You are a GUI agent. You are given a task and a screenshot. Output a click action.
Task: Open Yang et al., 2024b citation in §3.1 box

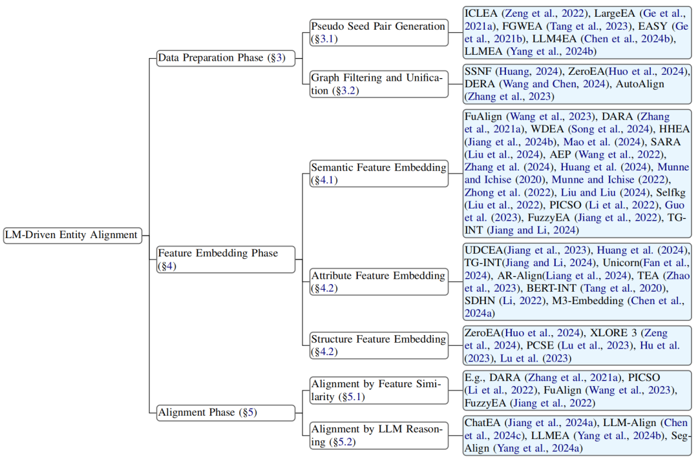[551, 52]
